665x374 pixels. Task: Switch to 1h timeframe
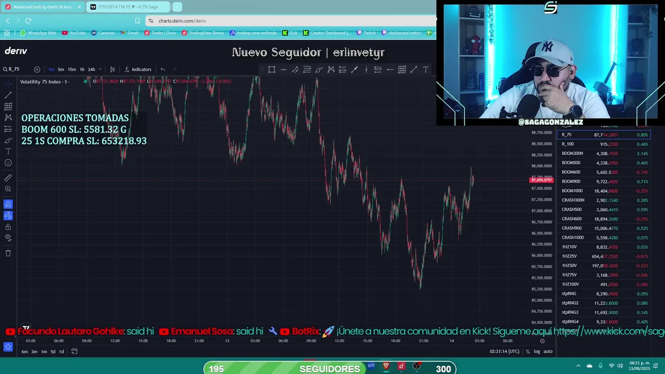pyautogui.click(x=82, y=69)
